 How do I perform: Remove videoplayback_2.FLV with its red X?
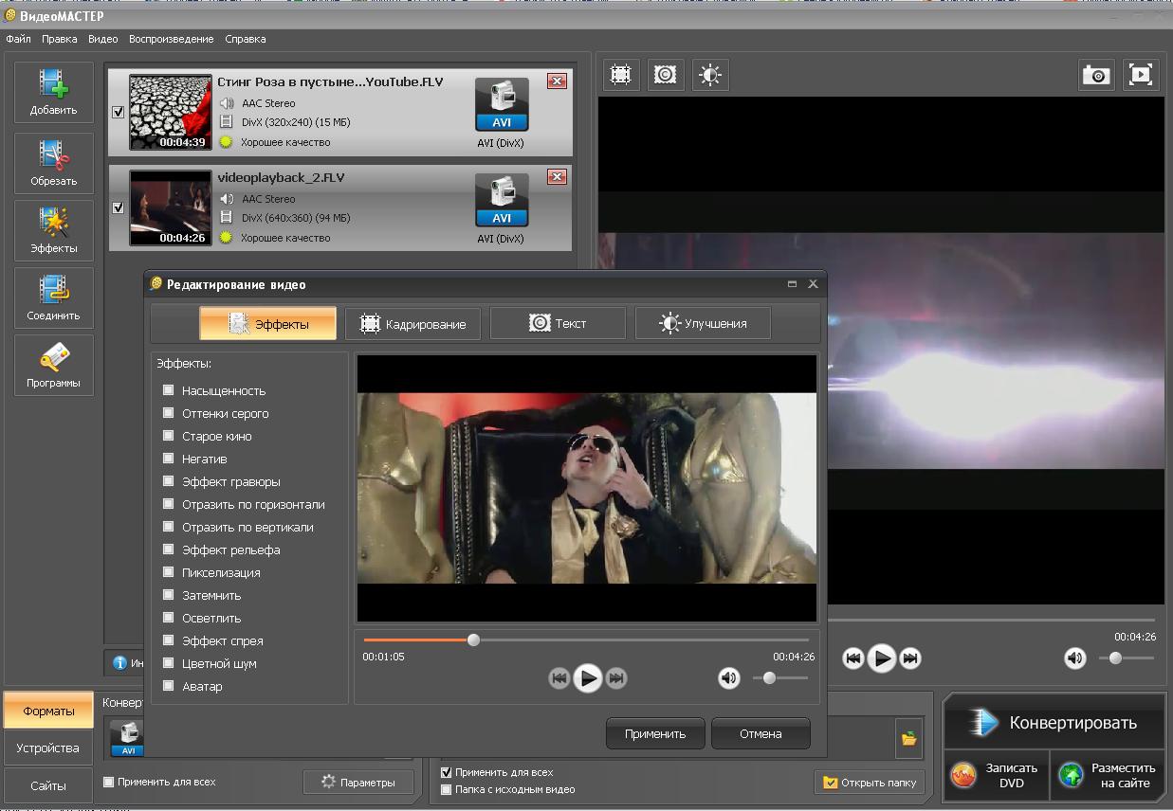[557, 177]
